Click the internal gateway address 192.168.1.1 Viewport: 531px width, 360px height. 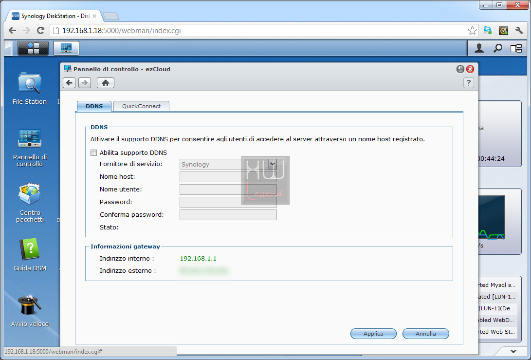point(198,258)
